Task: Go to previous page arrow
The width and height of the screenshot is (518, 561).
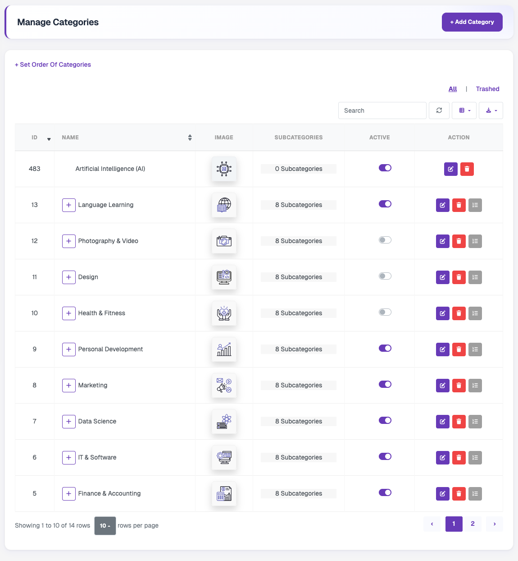Action: coord(432,524)
